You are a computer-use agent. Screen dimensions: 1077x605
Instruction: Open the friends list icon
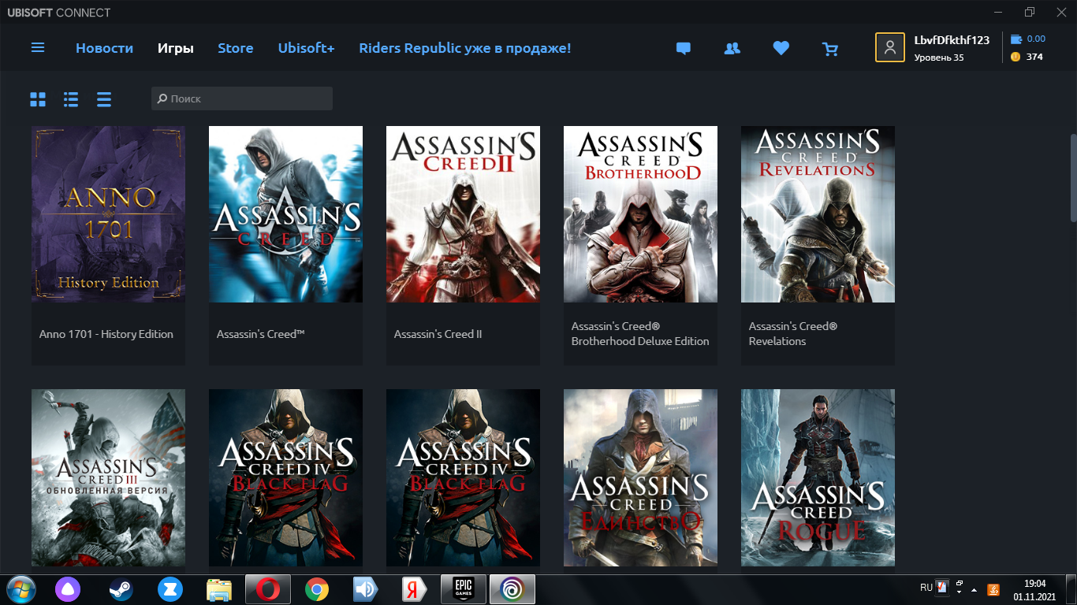click(732, 49)
